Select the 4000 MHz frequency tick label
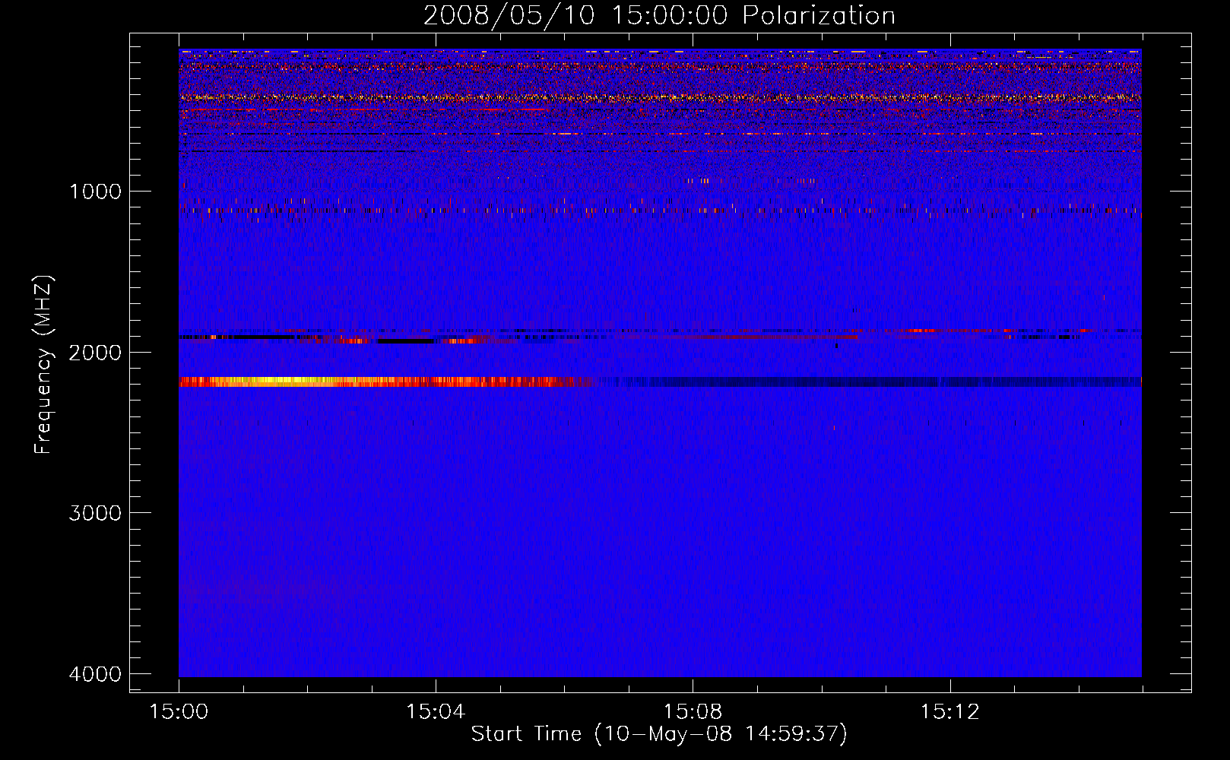 [x=95, y=674]
